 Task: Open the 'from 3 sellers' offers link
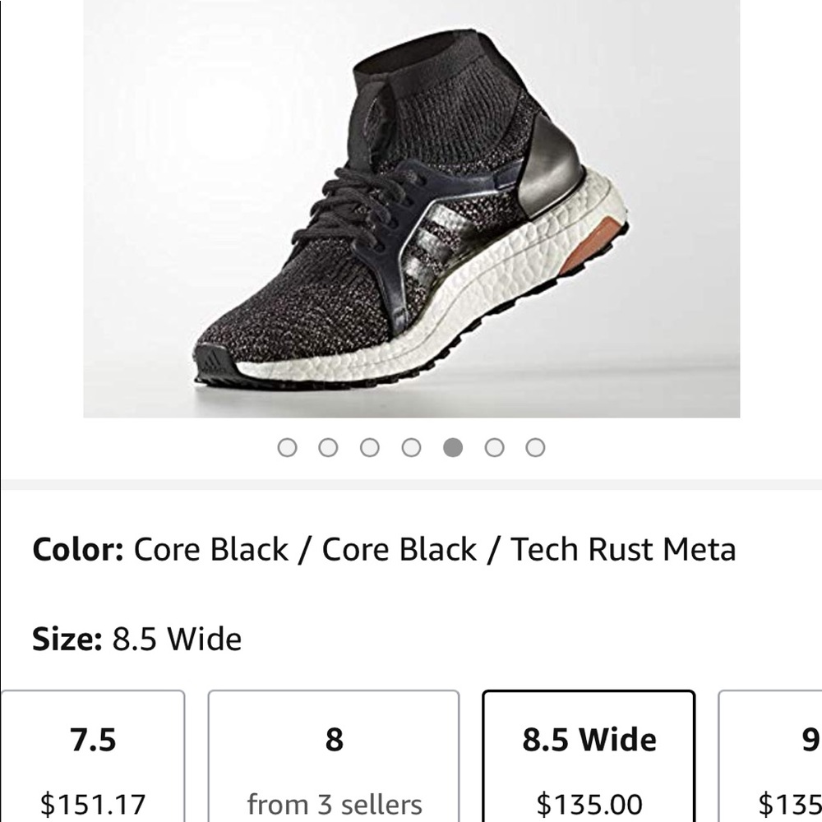click(333, 805)
